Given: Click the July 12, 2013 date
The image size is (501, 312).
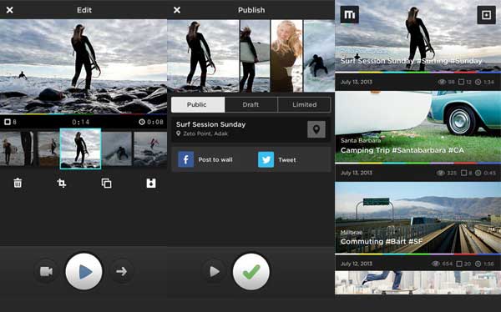Looking at the screenshot, I should [357, 264].
